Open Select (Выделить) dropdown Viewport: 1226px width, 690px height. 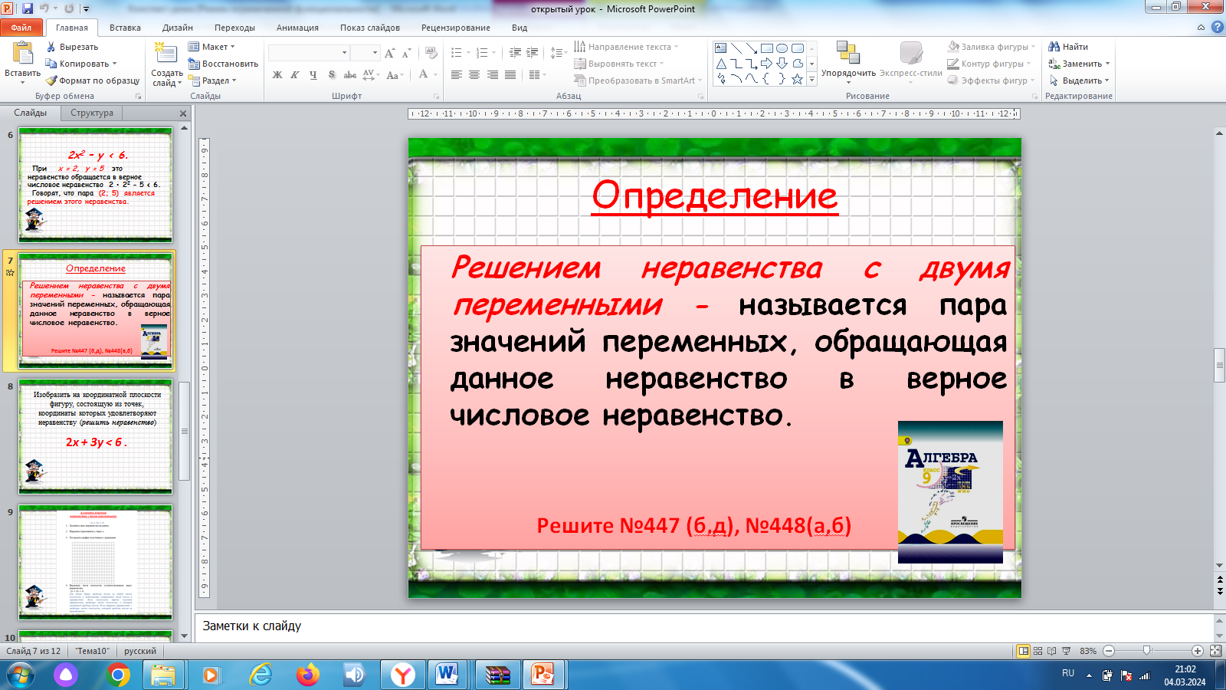point(1079,80)
